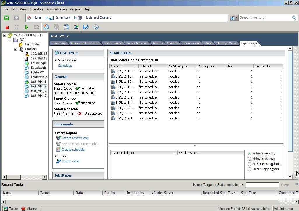Click the inventory tree horizontal scrollbar thumb
This screenshot has height=211, width=299.
[14, 177]
